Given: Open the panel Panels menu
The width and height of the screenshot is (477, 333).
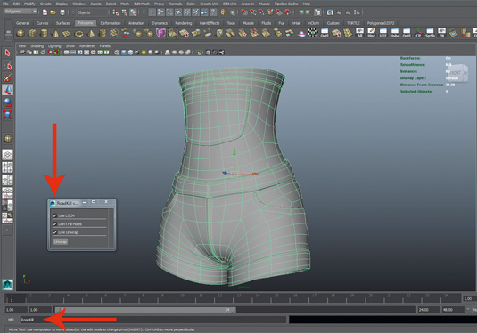Looking at the screenshot, I should [x=104, y=46].
